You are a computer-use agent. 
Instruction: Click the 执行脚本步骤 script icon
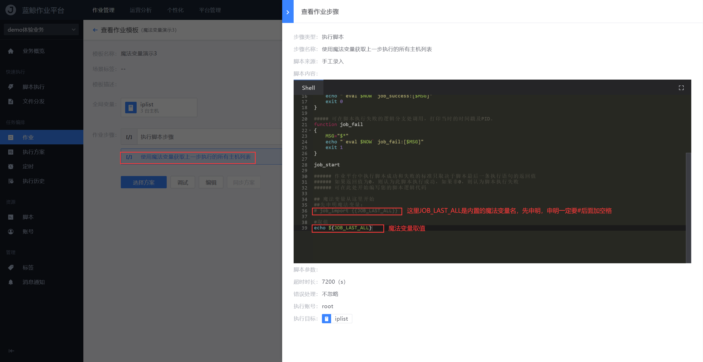pyautogui.click(x=129, y=137)
